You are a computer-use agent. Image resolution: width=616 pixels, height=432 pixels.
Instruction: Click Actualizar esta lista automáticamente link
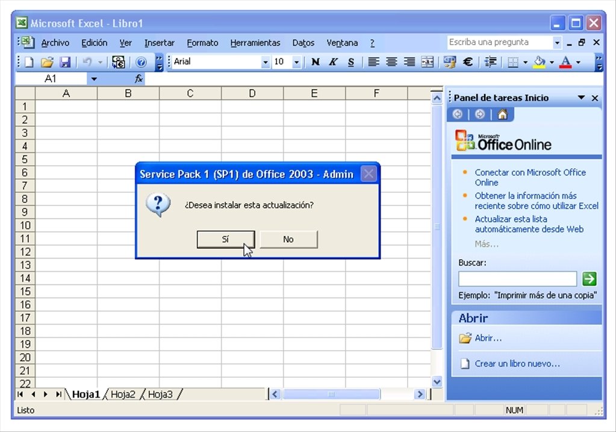529,224
